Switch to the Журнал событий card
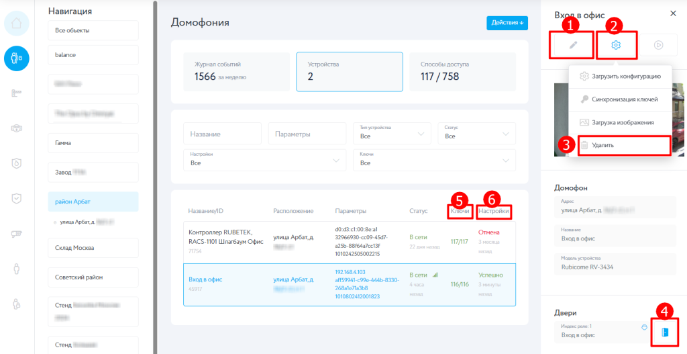The image size is (687, 354). point(237,72)
